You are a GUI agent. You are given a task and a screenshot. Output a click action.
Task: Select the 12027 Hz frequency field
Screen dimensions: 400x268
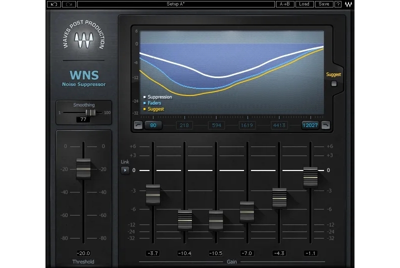310,125
